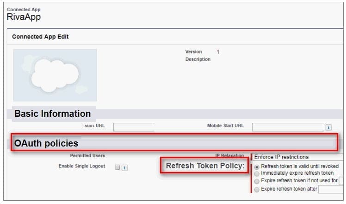Select 'Expire refresh token if not used for'
The width and height of the screenshot is (346, 204).
257,180
